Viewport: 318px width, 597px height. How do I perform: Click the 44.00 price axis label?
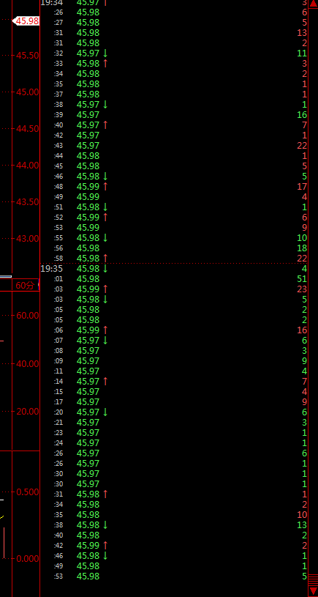(x=27, y=166)
